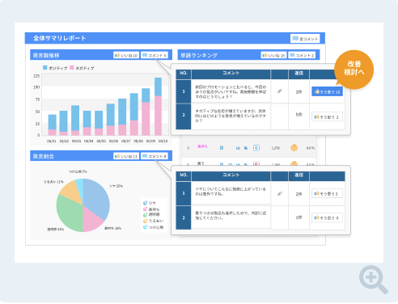Toggle そう思う 2 button on negative-reaction comment
The image size is (398, 304).
pos(327,116)
